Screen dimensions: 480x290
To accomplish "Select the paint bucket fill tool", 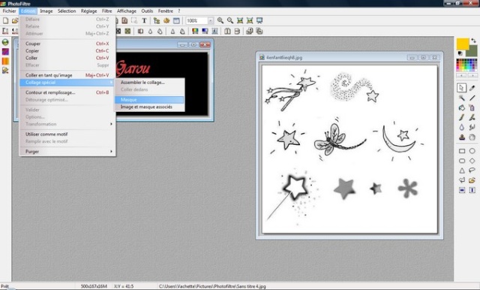I will (462, 107).
